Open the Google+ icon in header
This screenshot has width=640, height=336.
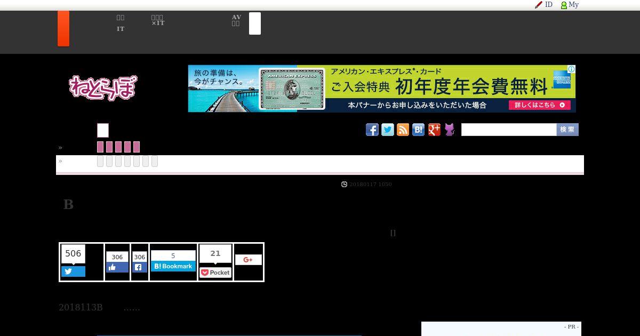tap(434, 130)
